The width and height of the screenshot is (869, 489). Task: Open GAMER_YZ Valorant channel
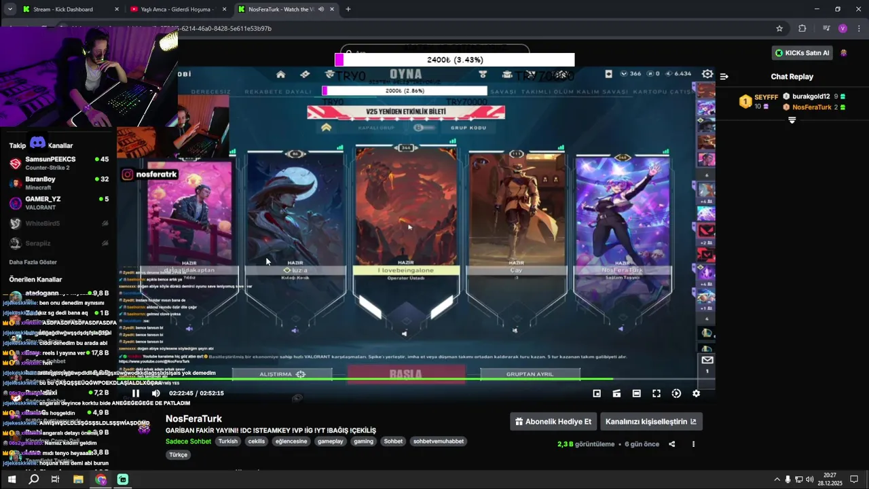tap(58, 203)
